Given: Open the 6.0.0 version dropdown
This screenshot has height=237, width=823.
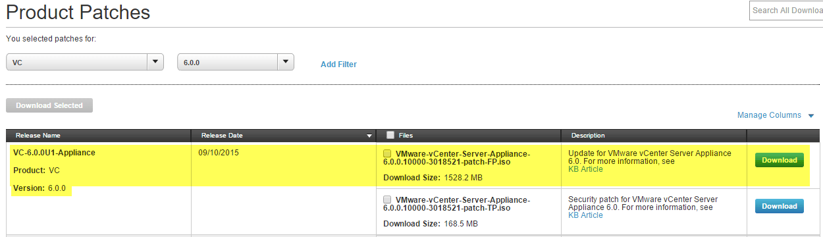Looking at the screenshot, I should (x=236, y=62).
